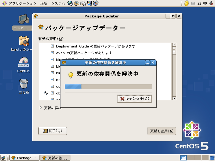215x161 pixels.
Task: Open the システム menu
Action: pyautogui.click(x=58, y=3)
